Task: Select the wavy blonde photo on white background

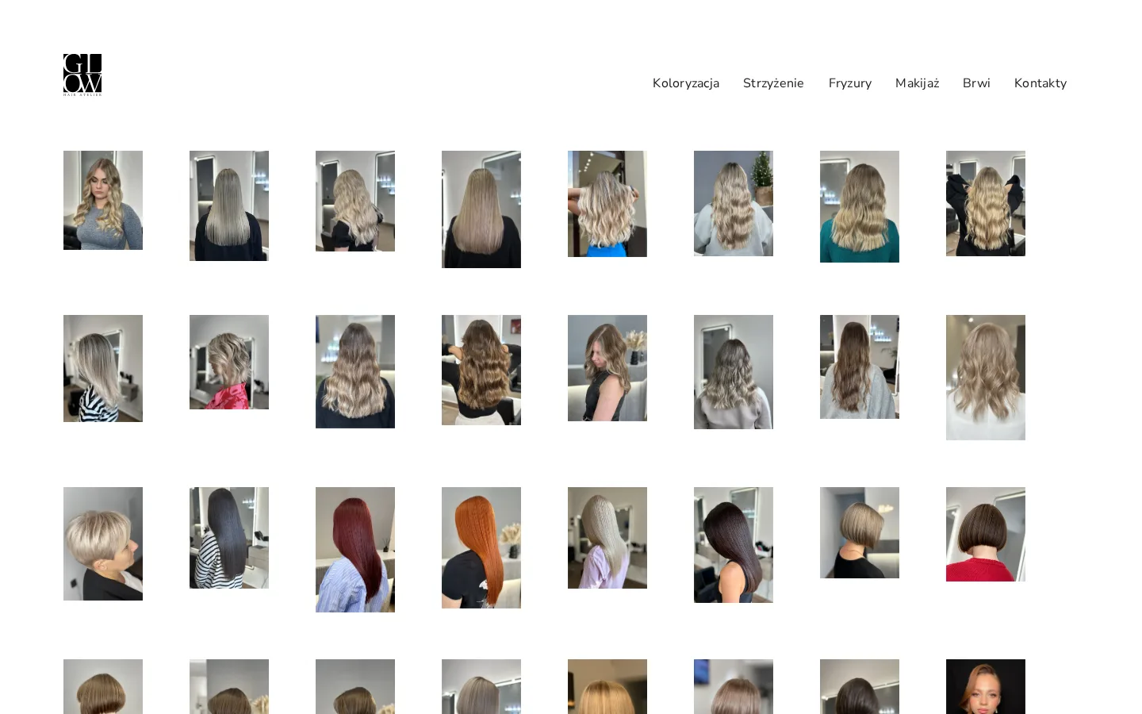Action: pyautogui.click(x=986, y=378)
